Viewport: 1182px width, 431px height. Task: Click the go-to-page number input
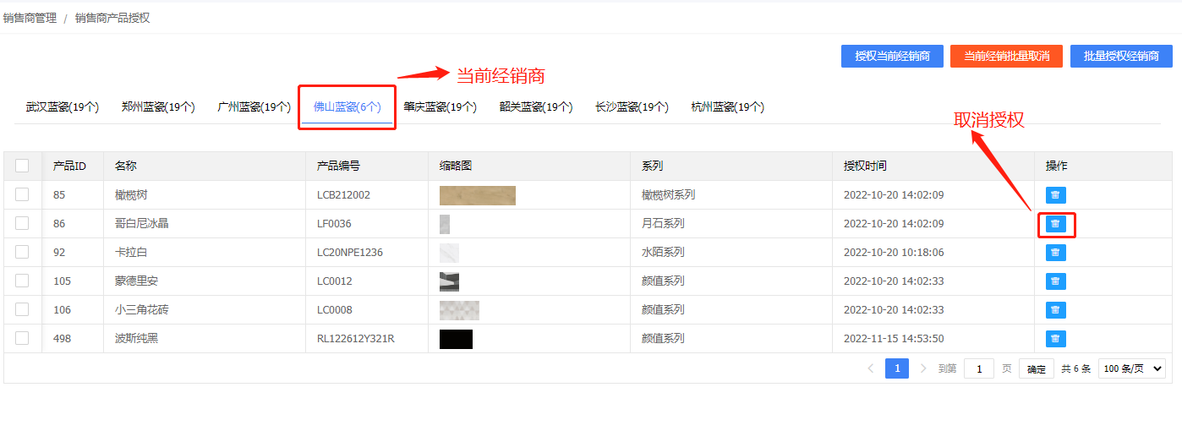[979, 368]
